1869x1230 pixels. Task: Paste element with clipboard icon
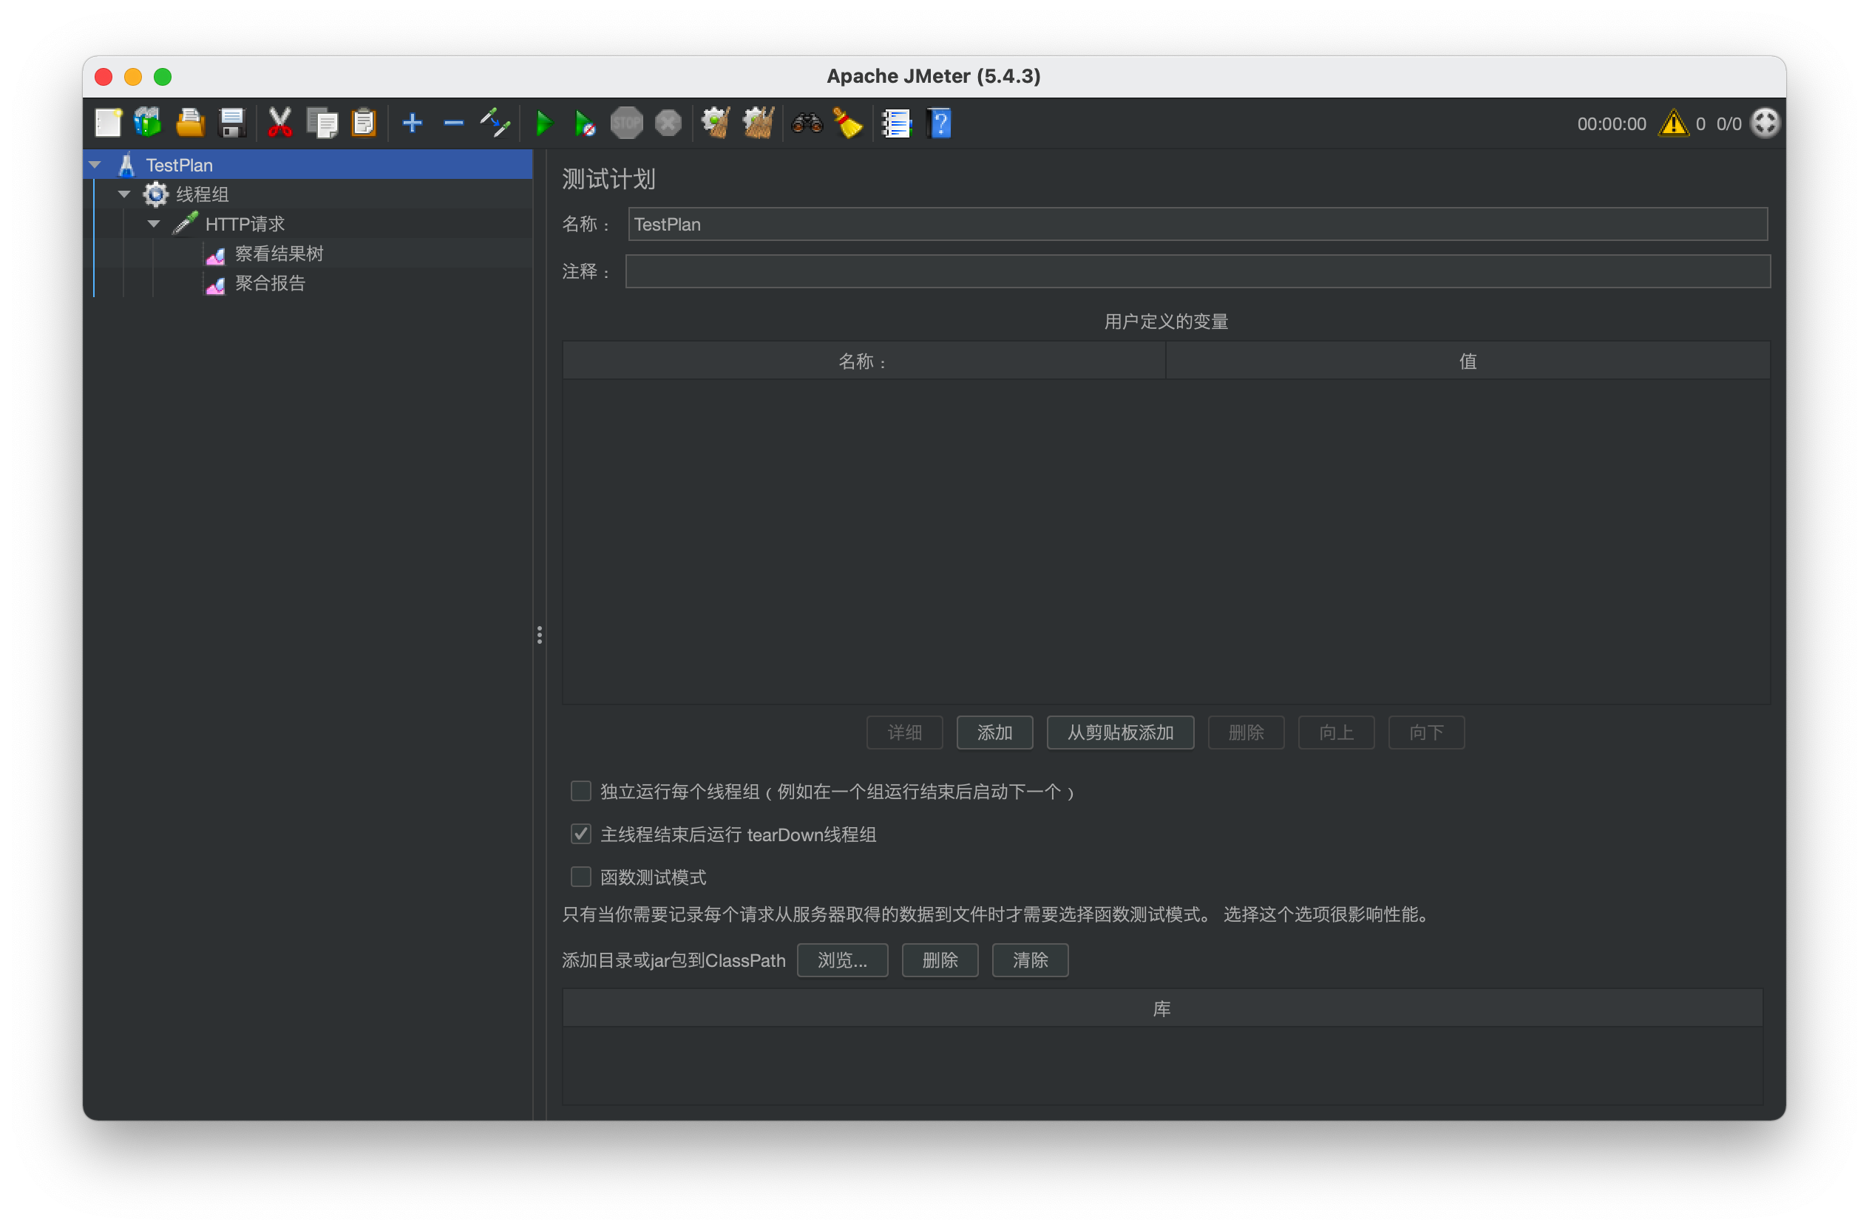pos(364,123)
